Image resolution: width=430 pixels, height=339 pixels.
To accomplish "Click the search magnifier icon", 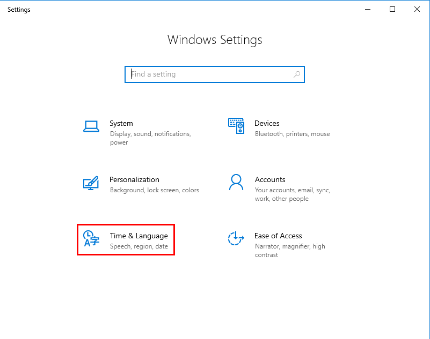I will tap(297, 74).
